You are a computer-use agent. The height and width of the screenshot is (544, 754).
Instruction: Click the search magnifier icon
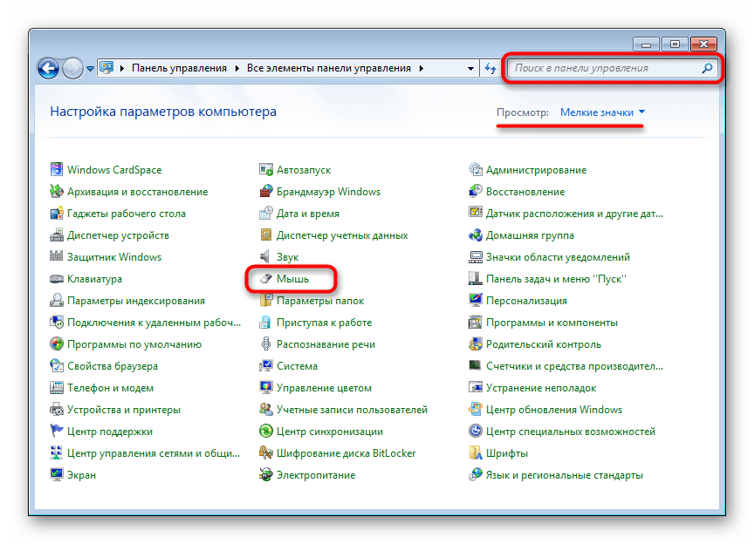click(708, 67)
